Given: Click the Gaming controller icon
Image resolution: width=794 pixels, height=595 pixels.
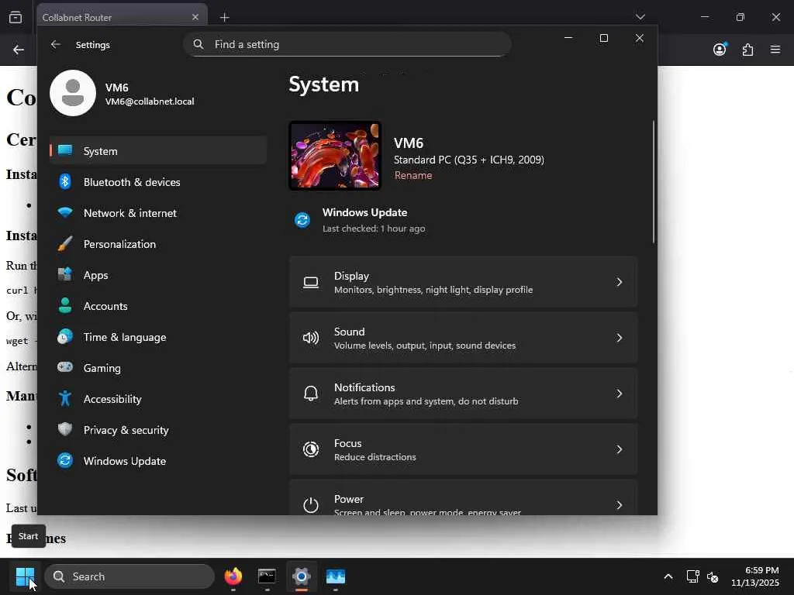Looking at the screenshot, I should pyautogui.click(x=65, y=367).
